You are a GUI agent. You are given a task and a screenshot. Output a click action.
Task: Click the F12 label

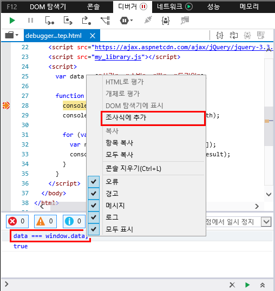pos(12,7)
